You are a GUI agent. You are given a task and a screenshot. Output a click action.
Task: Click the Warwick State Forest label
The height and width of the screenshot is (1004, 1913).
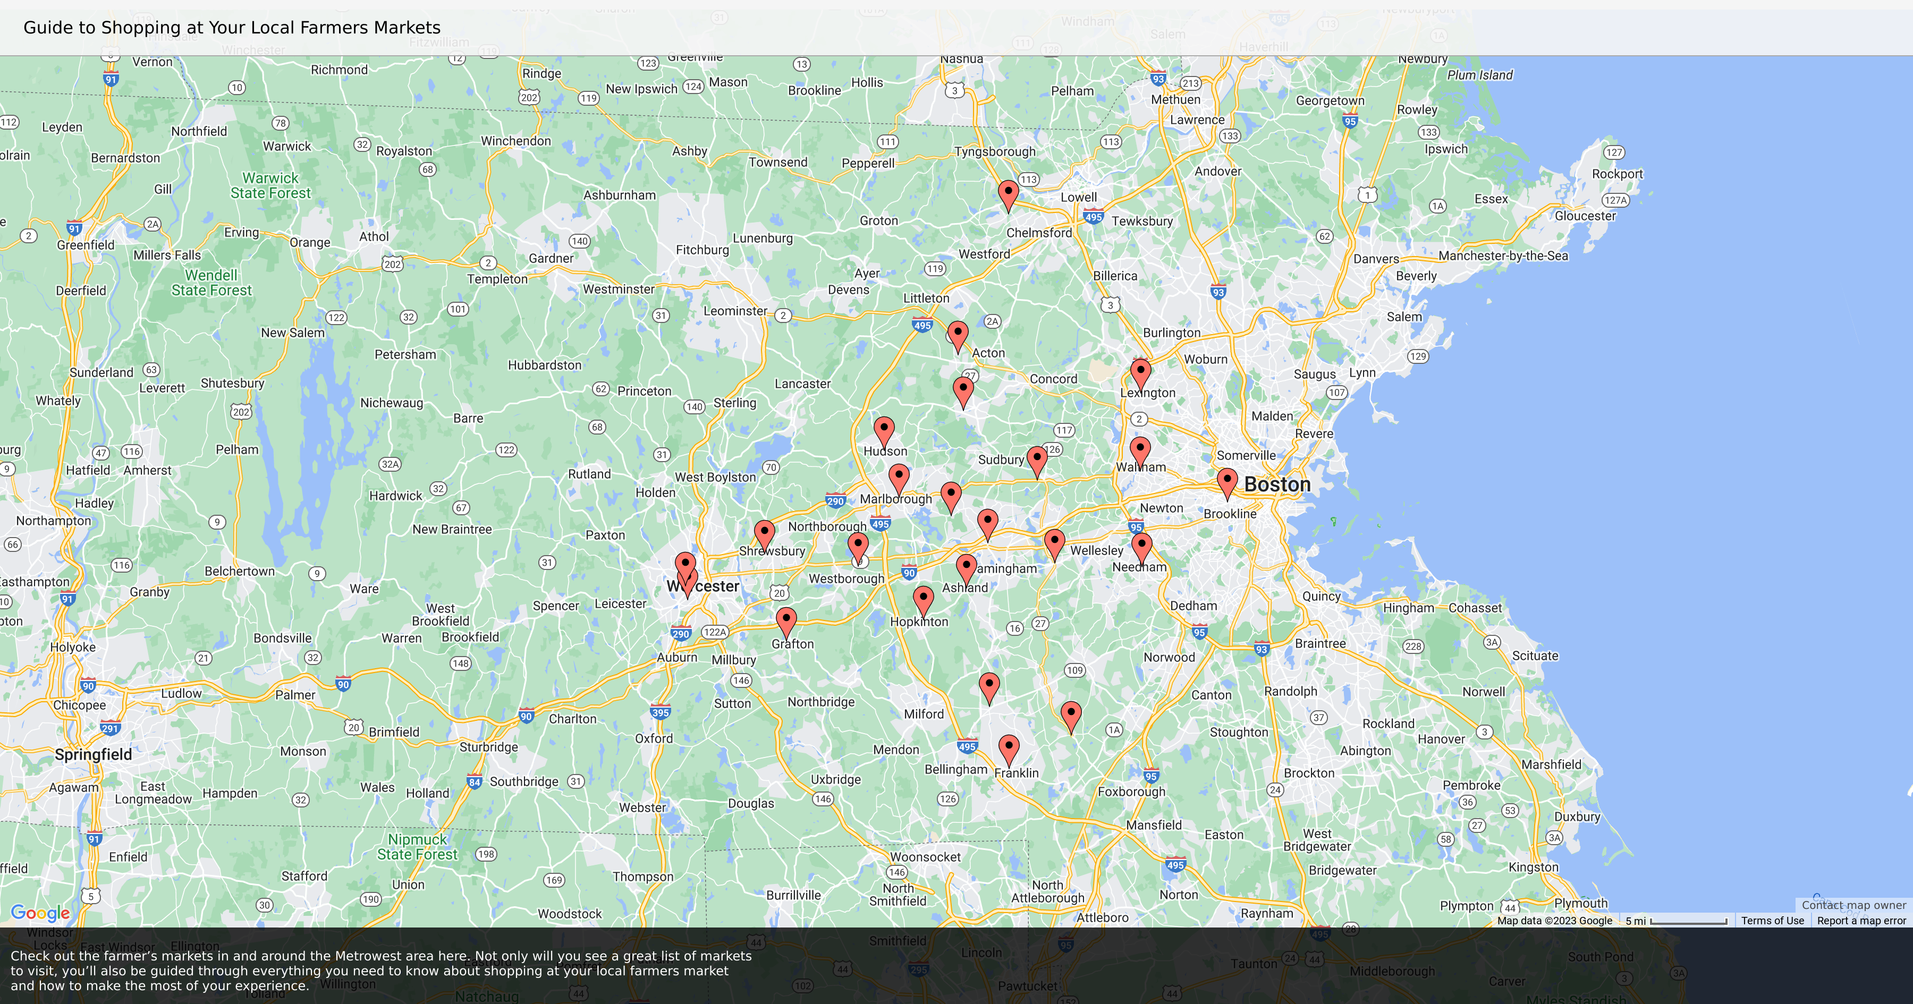point(270,185)
